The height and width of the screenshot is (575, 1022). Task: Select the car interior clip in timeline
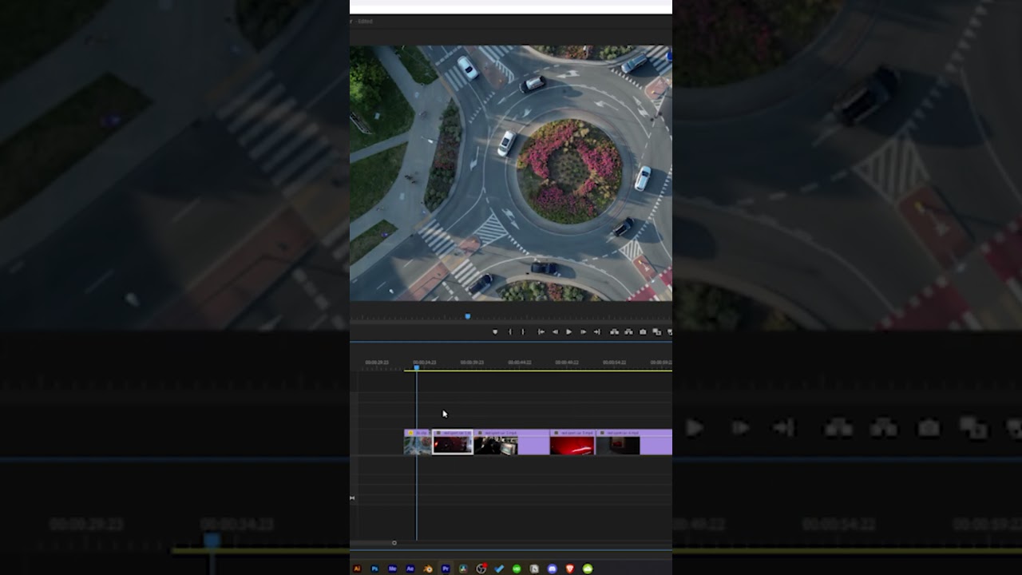(511, 442)
